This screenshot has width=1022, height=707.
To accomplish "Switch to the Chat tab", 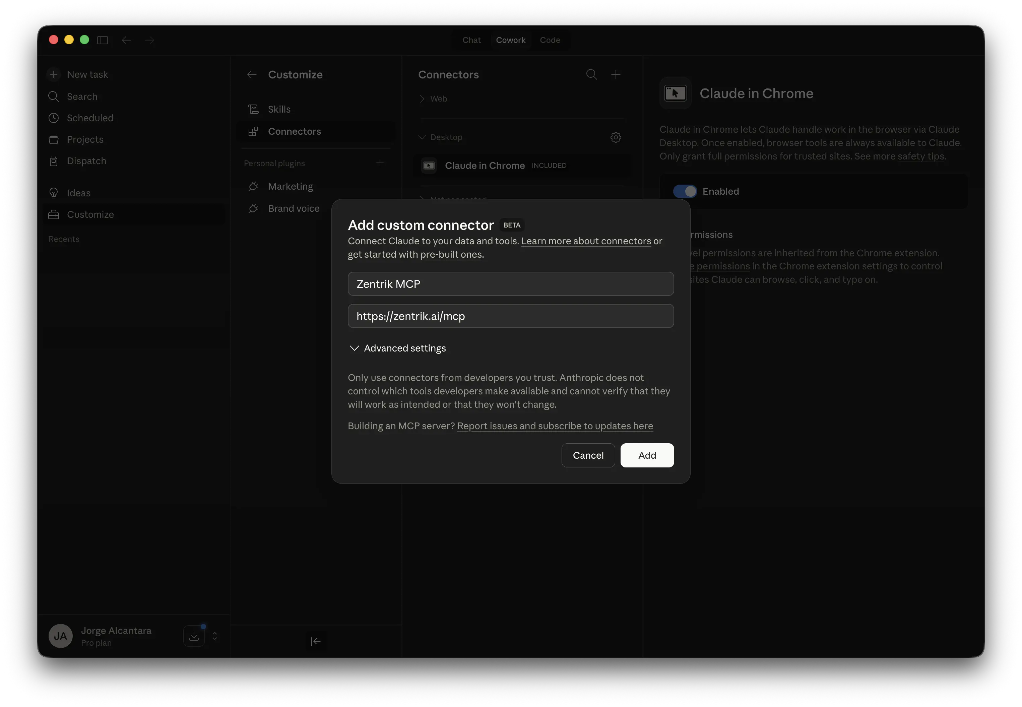I will pos(471,40).
